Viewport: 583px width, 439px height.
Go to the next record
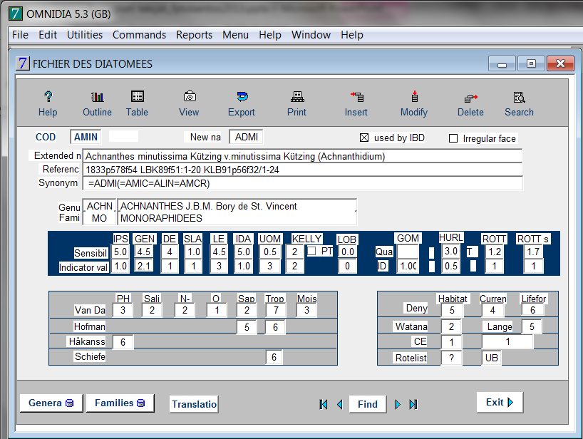tap(398, 404)
